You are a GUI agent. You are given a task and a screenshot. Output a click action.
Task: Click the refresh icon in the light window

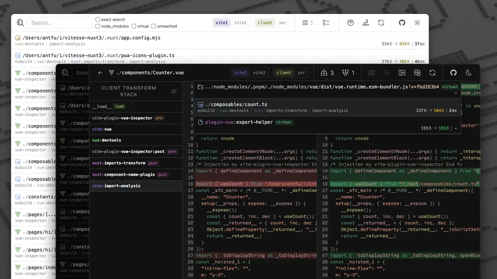381,23
